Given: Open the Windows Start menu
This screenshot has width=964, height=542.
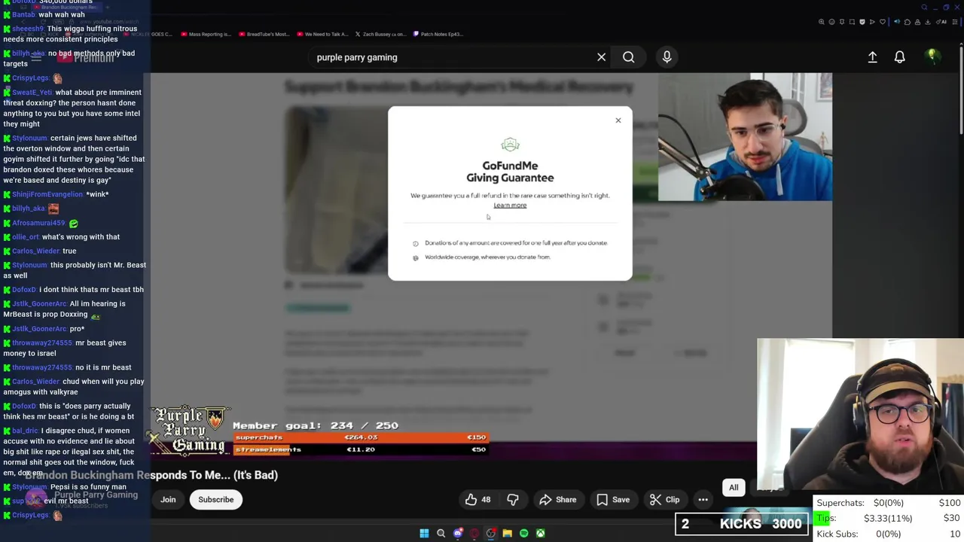Looking at the screenshot, I should point(424,533).
